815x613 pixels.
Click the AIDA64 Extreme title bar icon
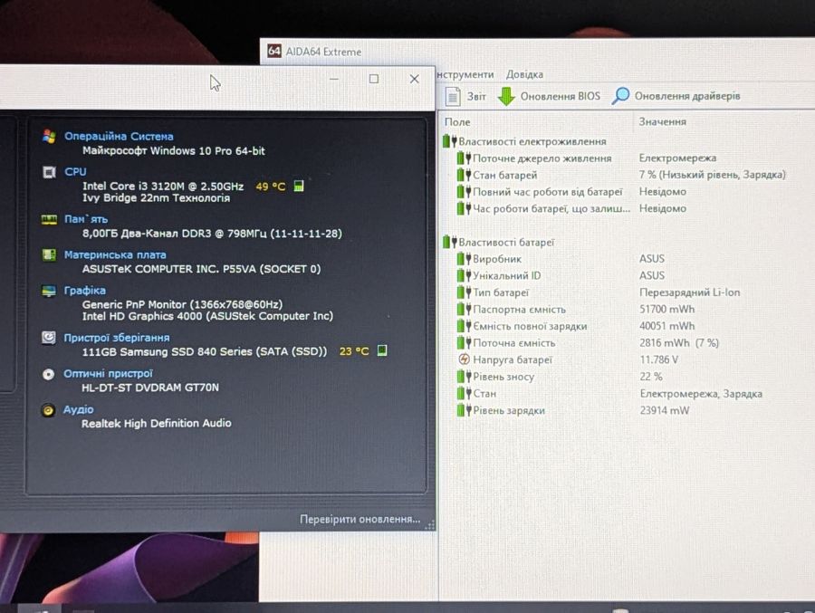pos(274,51)
